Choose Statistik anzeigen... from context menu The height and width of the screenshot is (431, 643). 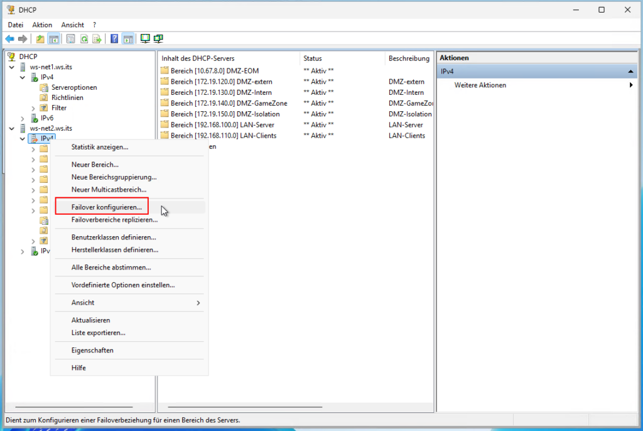[x=129, y=147]
